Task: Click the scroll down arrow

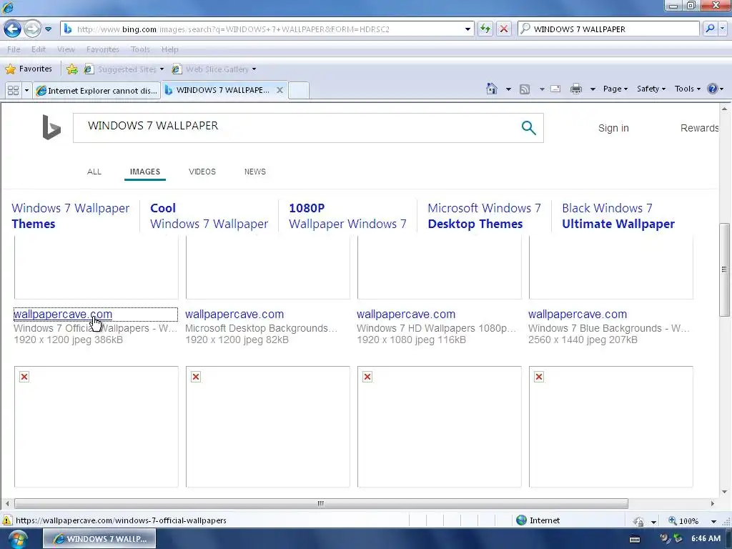Action: point(724,492)
